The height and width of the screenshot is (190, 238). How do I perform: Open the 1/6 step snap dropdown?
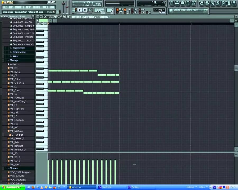pos(159,10)
